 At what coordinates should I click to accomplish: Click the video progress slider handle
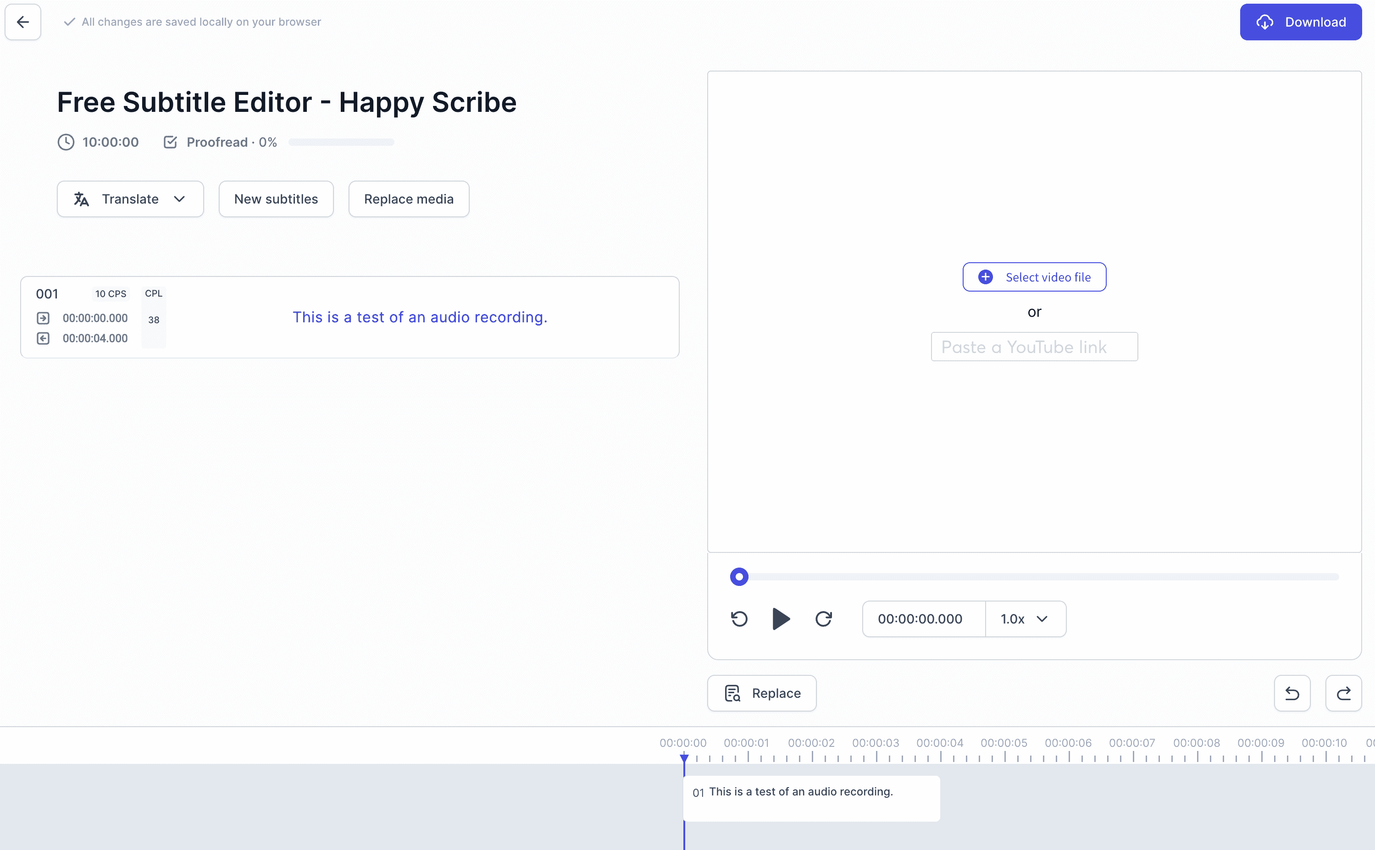739,577
